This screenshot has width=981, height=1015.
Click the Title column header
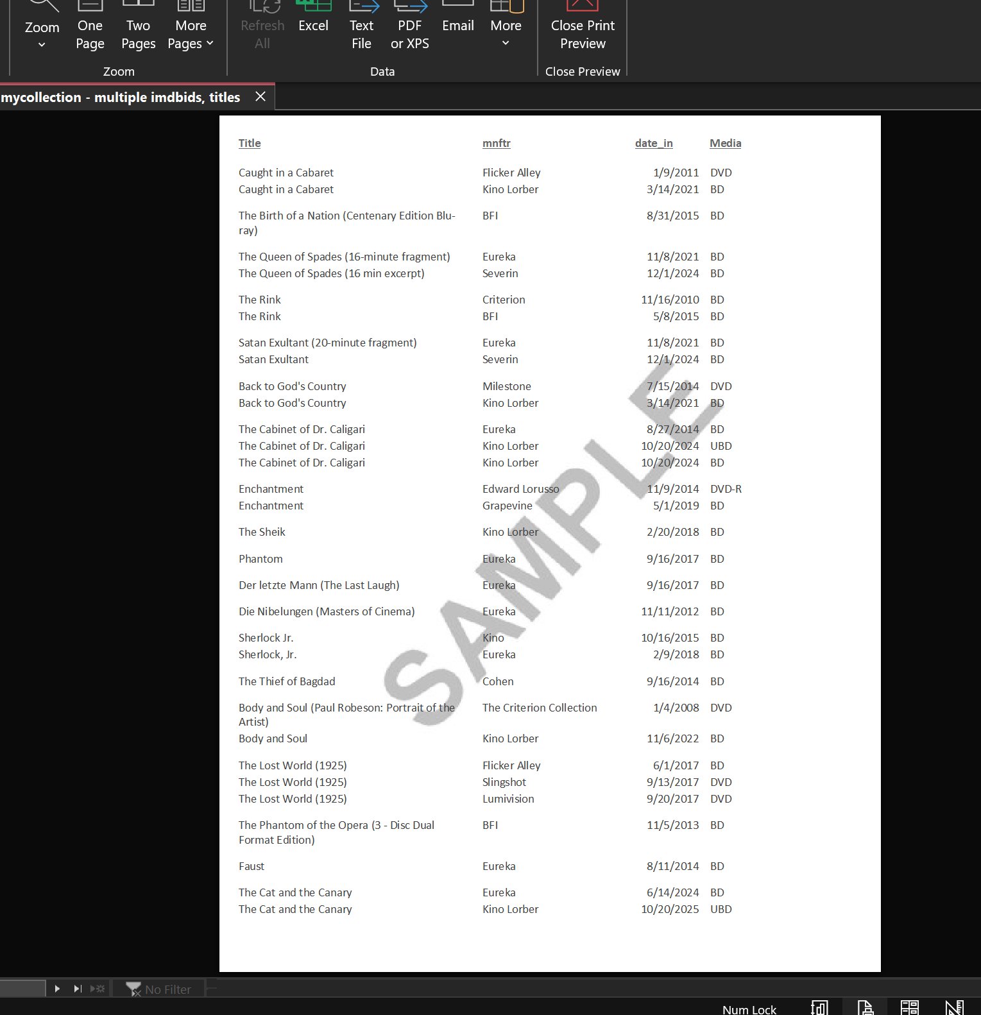tap(250, 143)
